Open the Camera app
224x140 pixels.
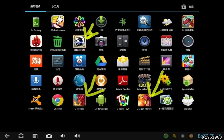[101, 41]
